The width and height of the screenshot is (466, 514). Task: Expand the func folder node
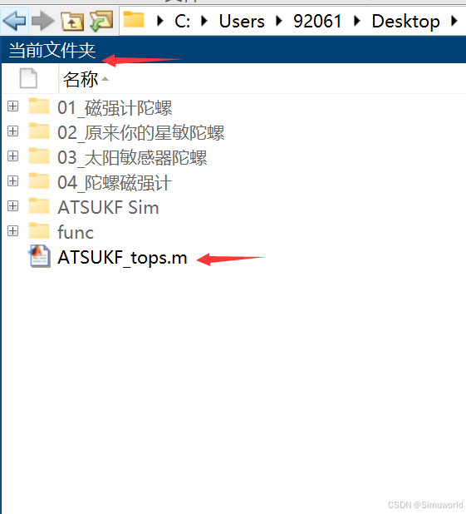tap(12, 231)
